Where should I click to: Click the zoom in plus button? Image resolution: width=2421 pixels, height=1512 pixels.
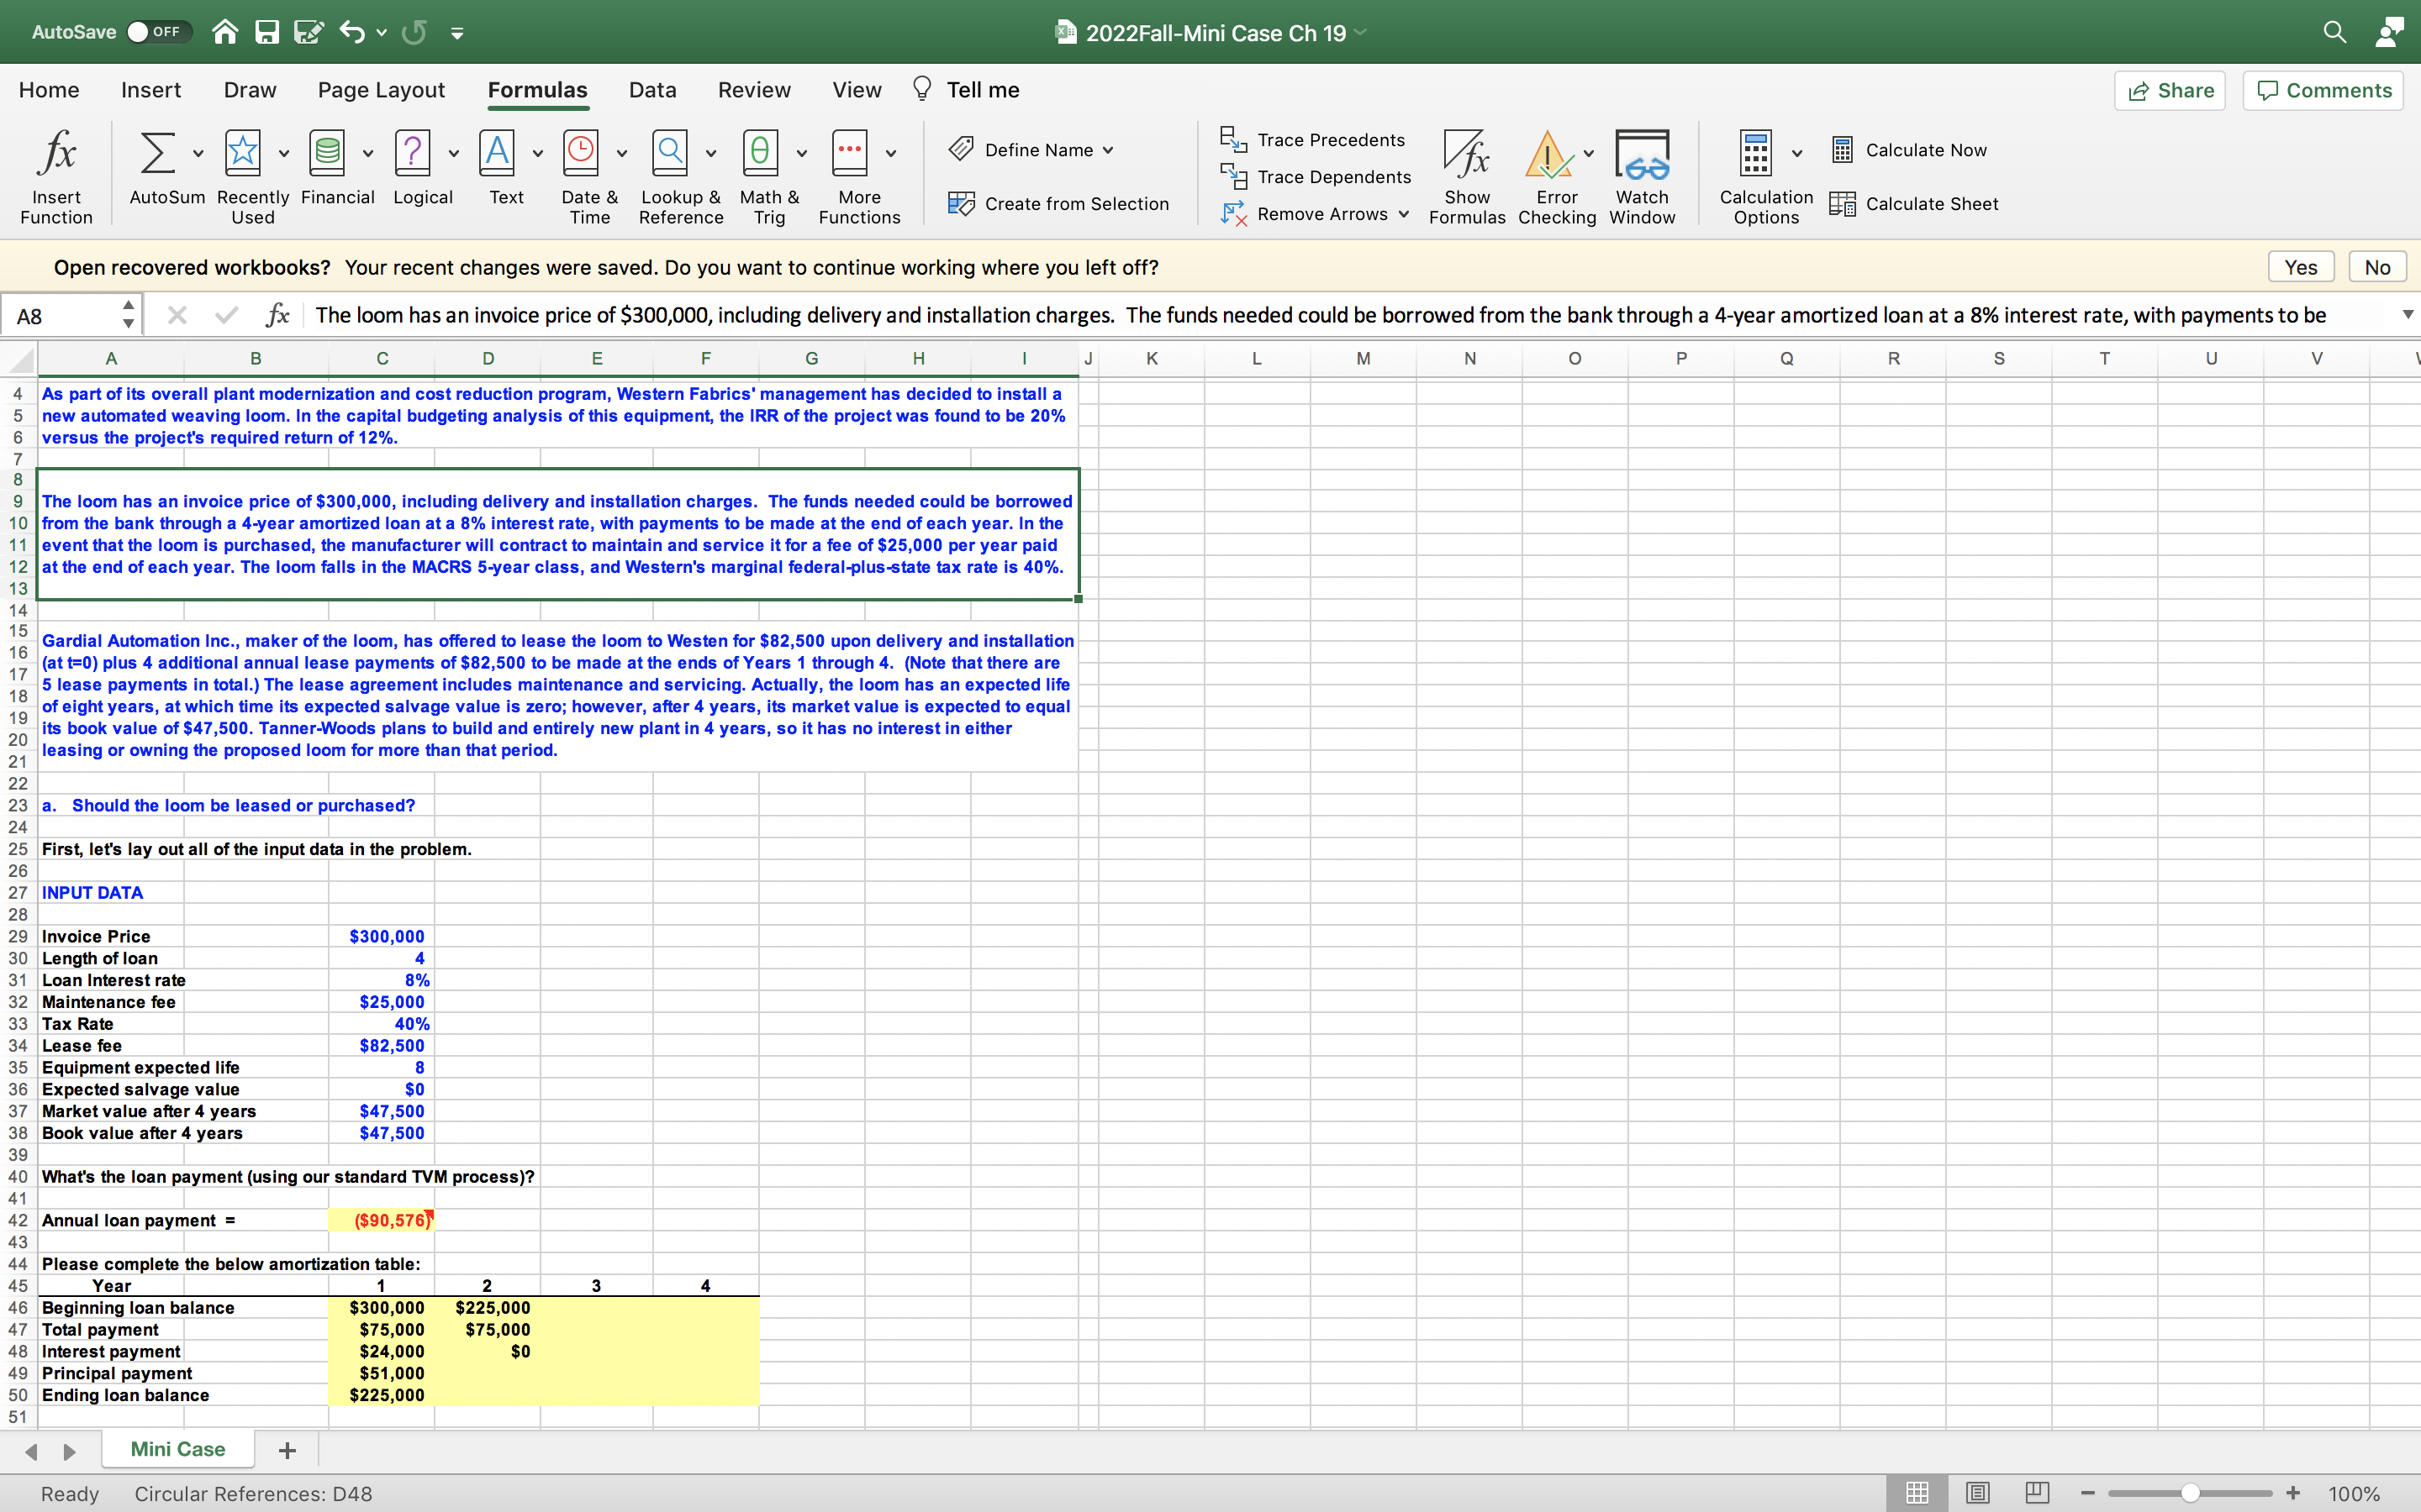coord(2293,1493)
